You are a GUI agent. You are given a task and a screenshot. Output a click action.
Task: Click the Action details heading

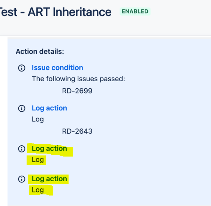[40, 52]
